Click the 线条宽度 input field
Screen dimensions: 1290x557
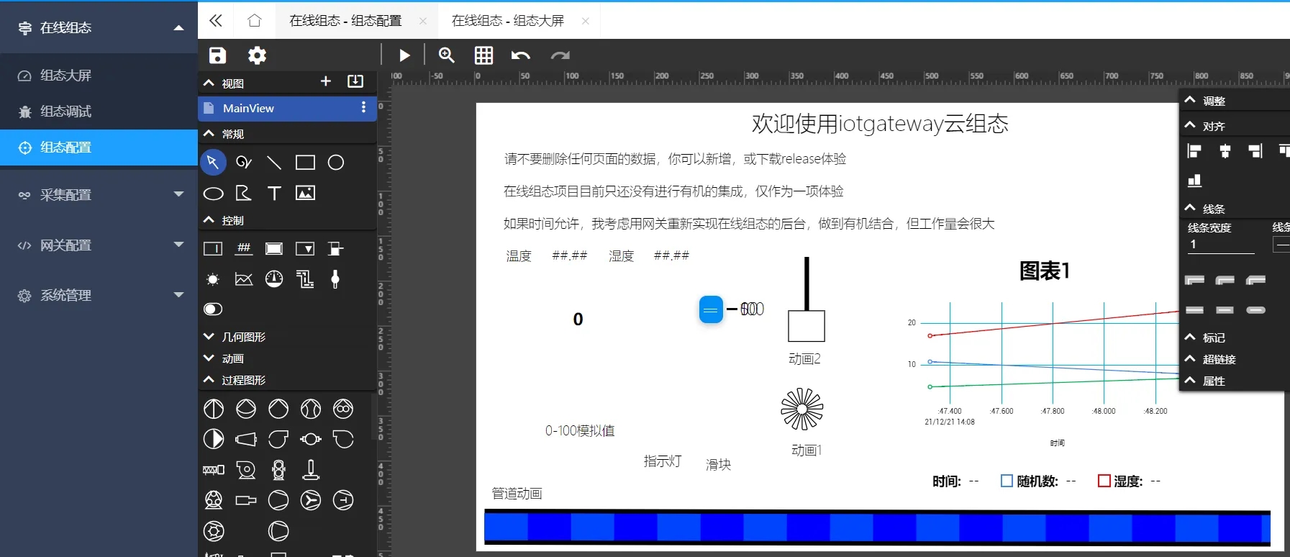pyautogui.click(x=1221, y=245)
